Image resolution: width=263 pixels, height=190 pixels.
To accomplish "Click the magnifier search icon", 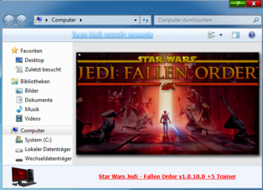I will (256, 20).
